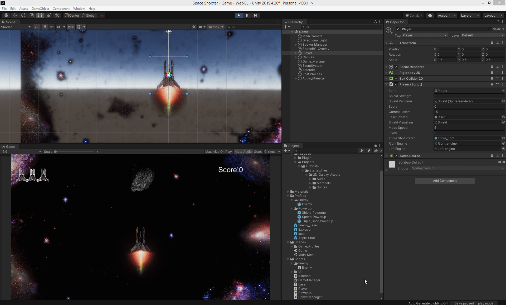Screen dimensions: 506x305
Task: Expand the Spawn_Manager hierarchy item
Action: (x=296, y=45)
